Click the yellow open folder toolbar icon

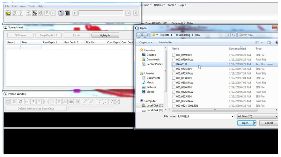coord(8,13)
